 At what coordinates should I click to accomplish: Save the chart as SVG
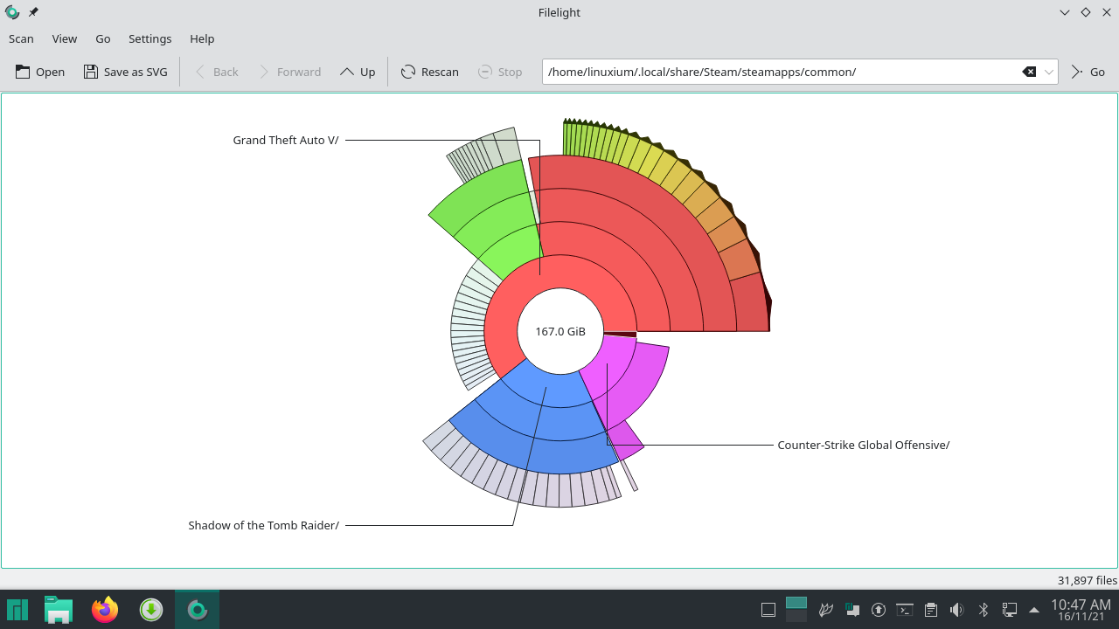[x=126, y=72]
